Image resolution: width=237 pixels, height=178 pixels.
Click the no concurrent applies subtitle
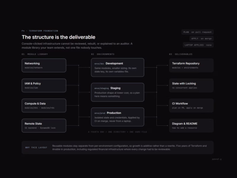[184, 88]
